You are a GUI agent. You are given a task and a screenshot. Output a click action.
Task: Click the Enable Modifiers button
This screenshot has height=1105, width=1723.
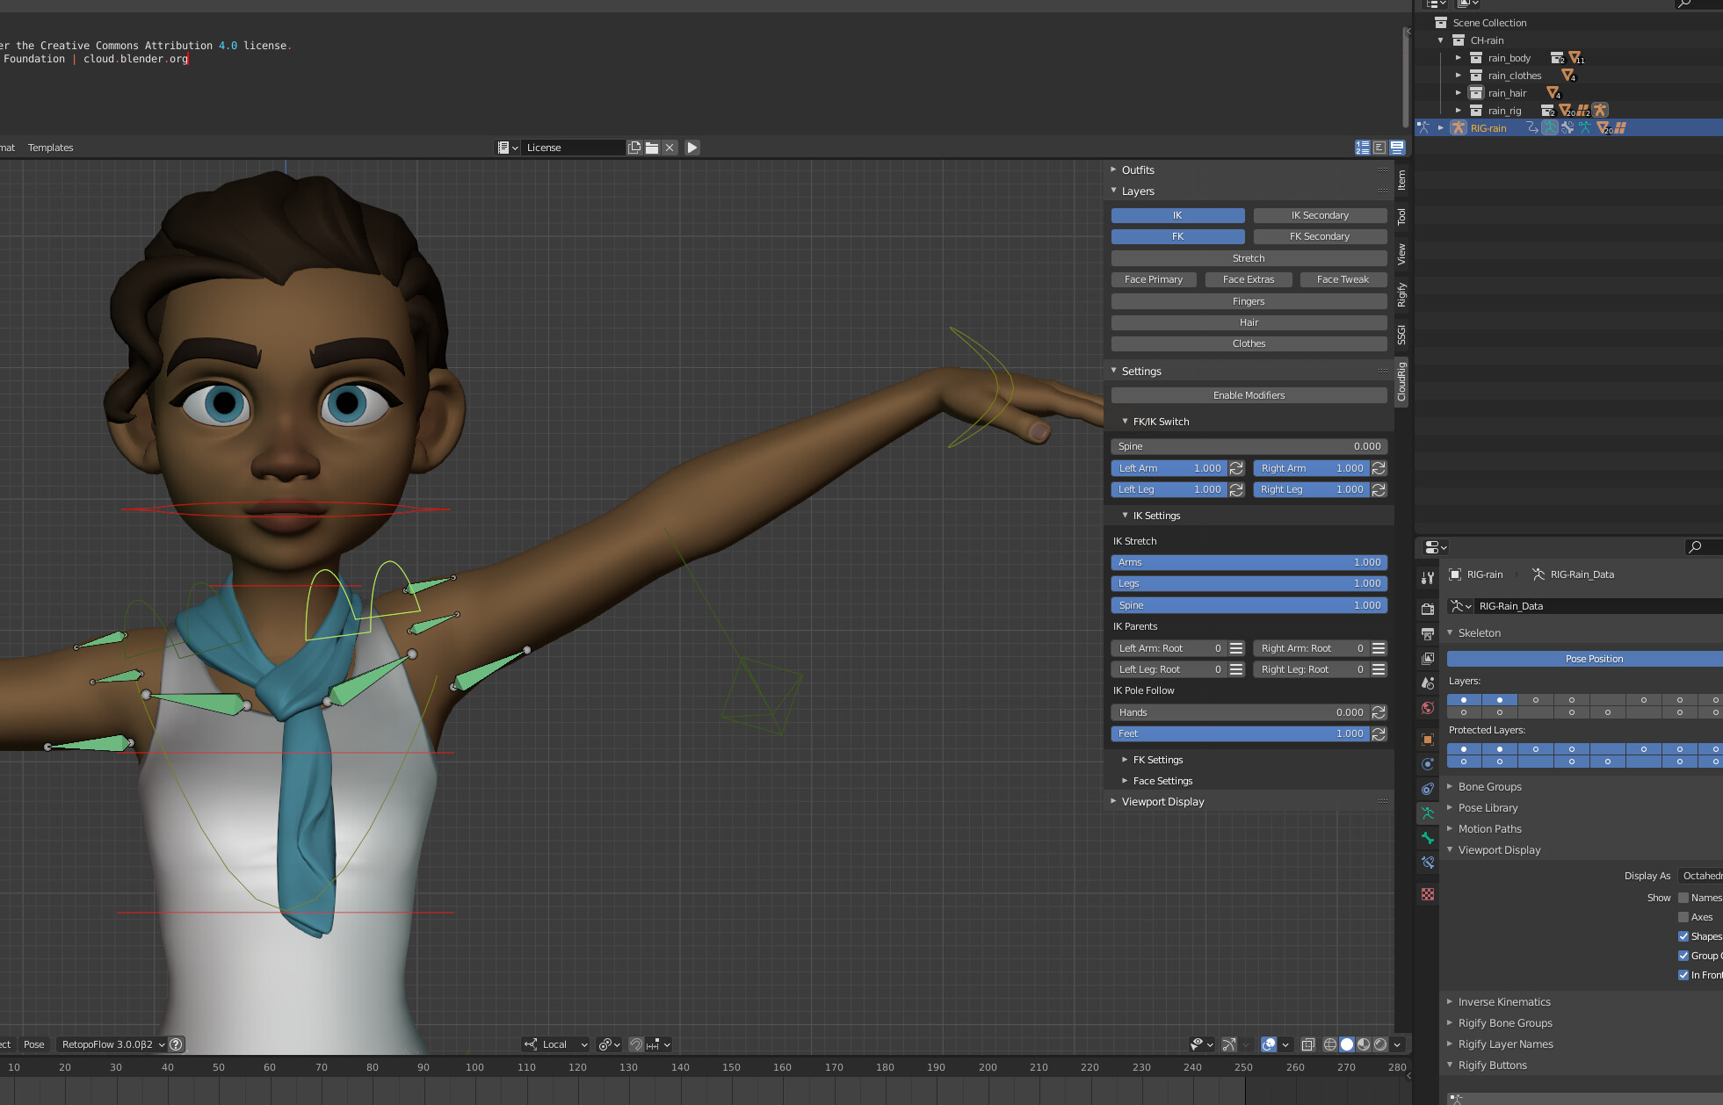1249,395
